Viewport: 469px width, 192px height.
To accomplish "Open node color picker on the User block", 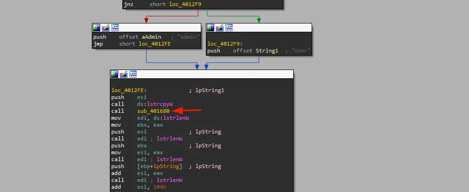I will [211, 28].
